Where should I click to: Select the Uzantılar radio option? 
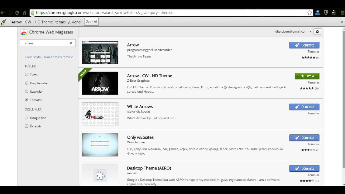point(27,91)
